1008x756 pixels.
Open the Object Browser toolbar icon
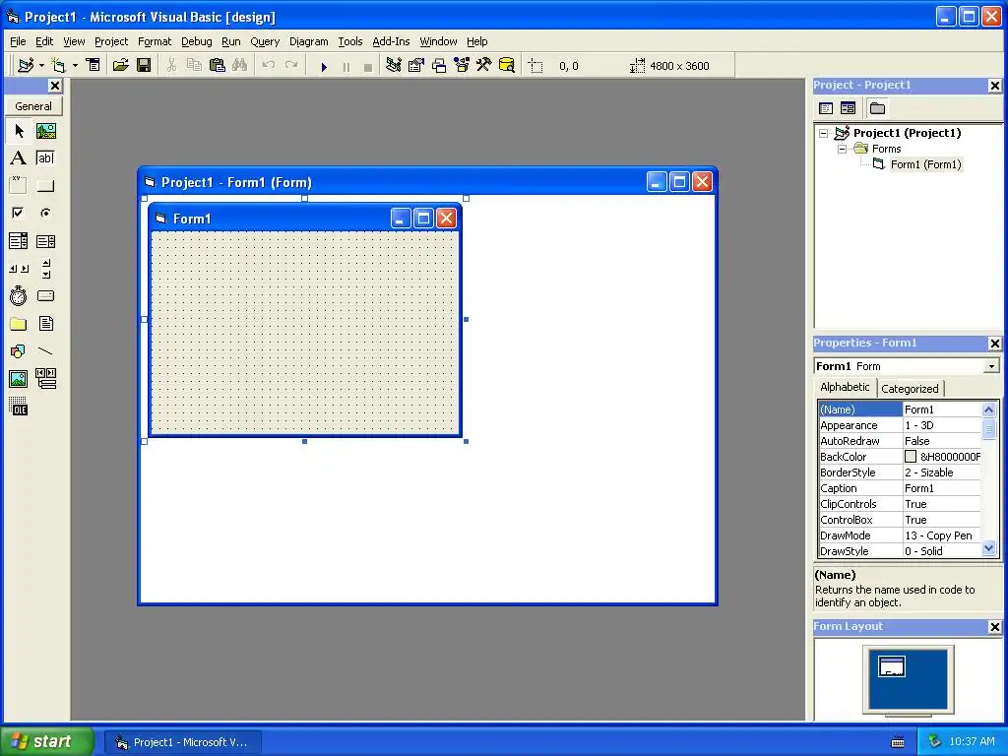462,65
